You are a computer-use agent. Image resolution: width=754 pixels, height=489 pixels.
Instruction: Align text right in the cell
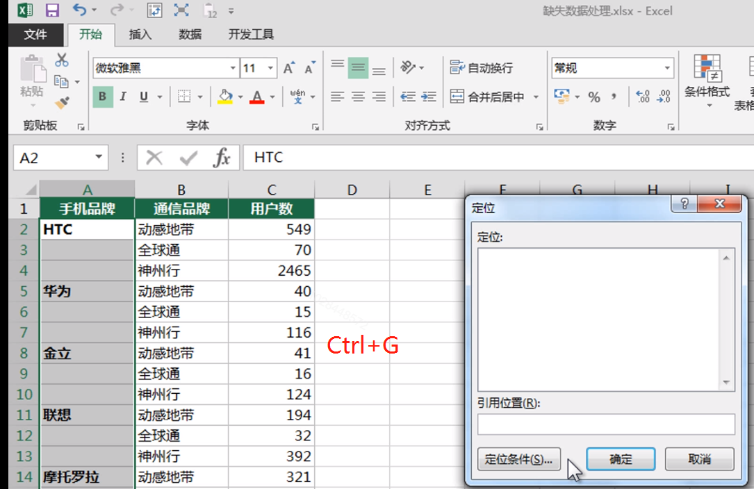[x=379, y=97]
